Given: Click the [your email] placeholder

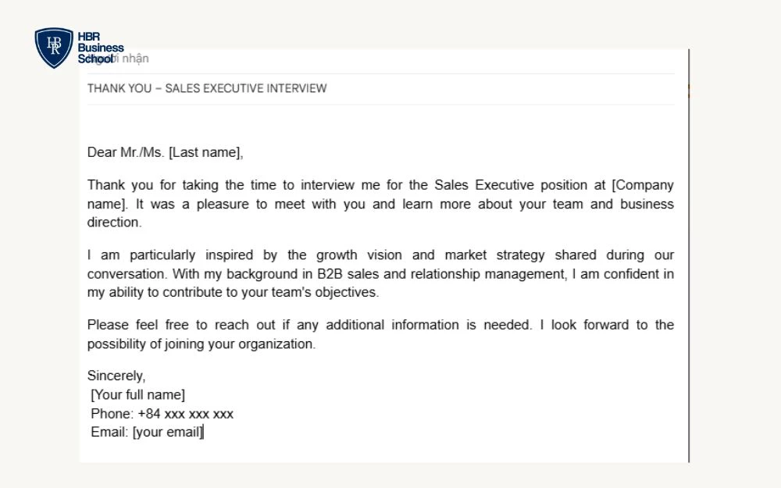Looking at the screenshot, I should (x=168, y=433).
